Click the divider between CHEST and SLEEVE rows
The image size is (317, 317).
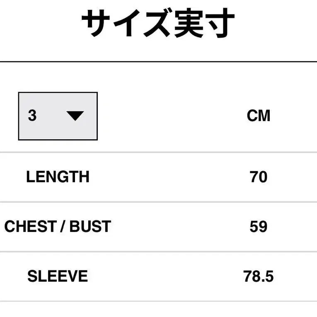click(x=158, y=252)
